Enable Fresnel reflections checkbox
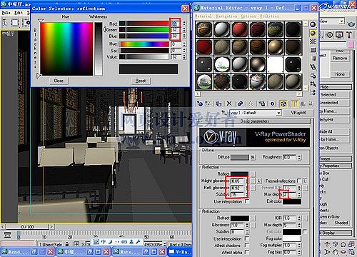The width and height of the screenshot is (357, 257). pos(299,181)
